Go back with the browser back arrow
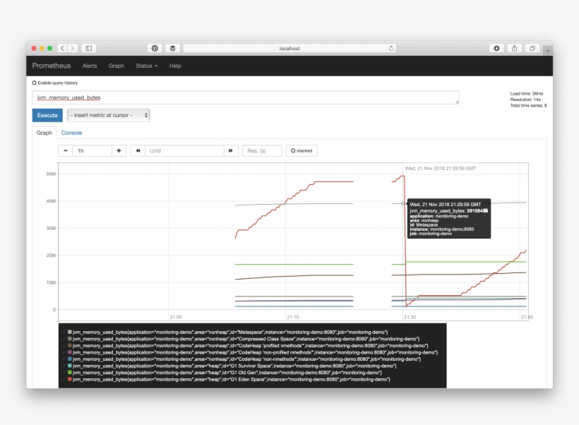The width and height of the screenshot is (579, 425). (x=62, y=48)
